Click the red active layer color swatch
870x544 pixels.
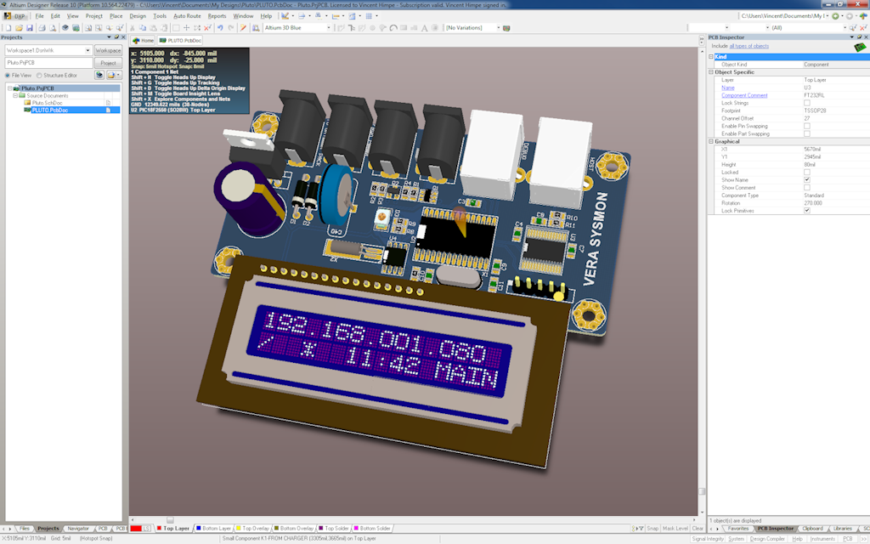click(136, 529)
